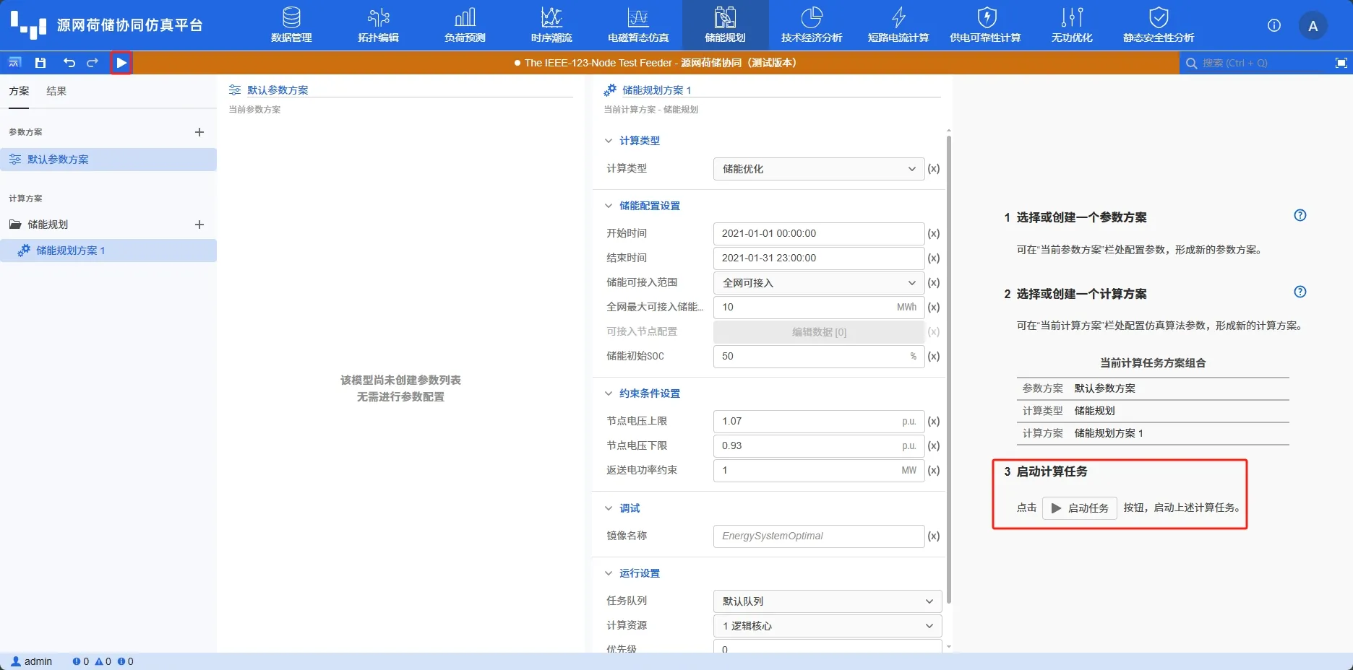Viewport: 1353px width, 670px height.
Task: Click the info icon in header
Action: (x=1274, y=25)
